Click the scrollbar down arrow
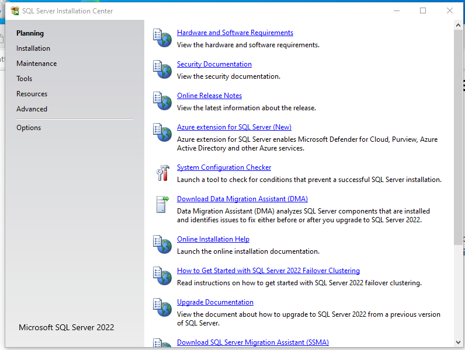 [459, 342]
